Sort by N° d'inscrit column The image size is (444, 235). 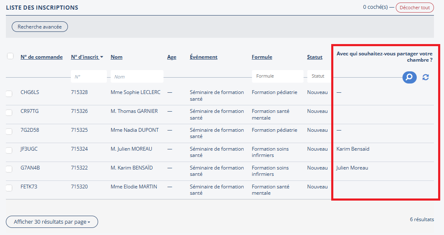pos(87,57)
